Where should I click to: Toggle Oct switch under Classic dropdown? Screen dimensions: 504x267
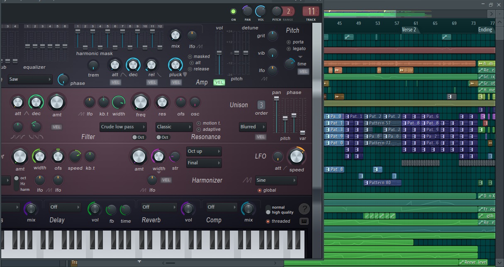(163, 137)
